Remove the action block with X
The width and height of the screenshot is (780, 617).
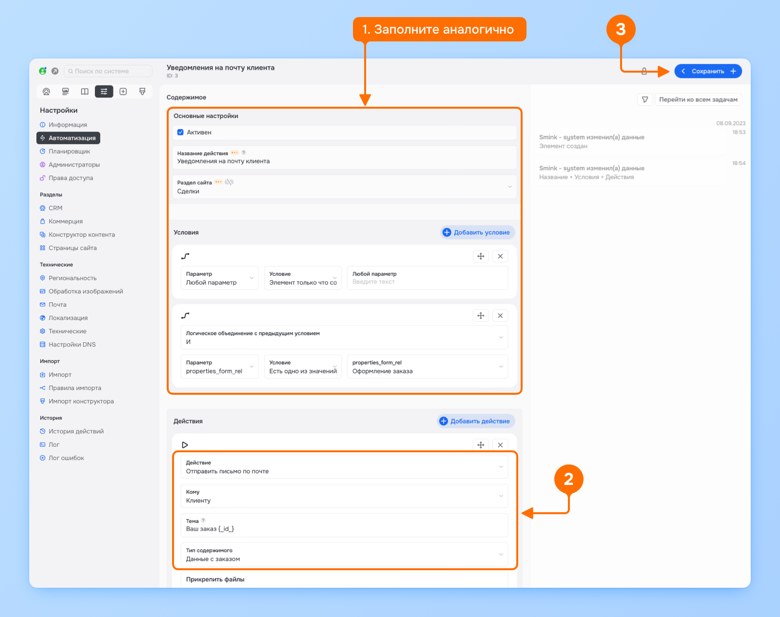point(500,445)
